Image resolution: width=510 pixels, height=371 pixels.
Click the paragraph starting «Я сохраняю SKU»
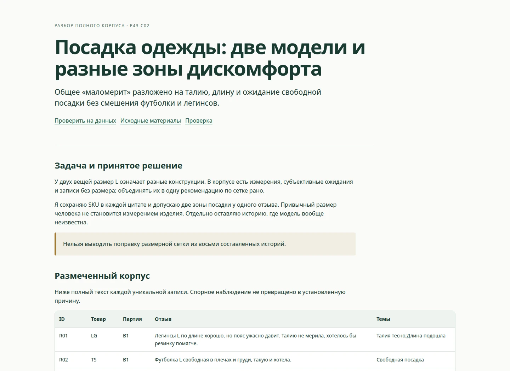(x=195, y=213)
